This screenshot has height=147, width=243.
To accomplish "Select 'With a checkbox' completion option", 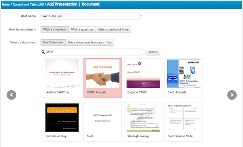I will [55, 30].
